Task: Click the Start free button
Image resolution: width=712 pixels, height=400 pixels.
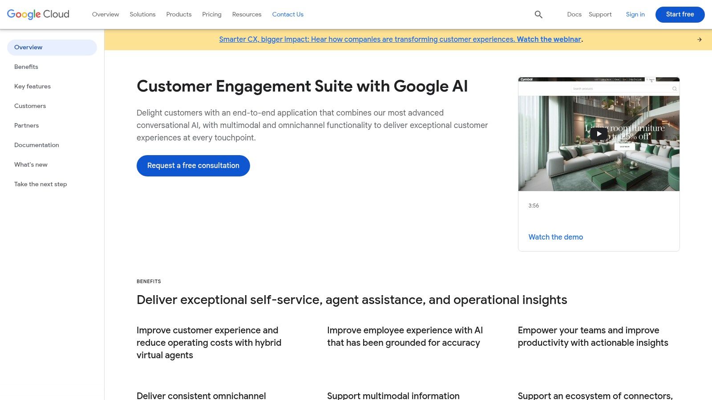Action: pos(680,14)
